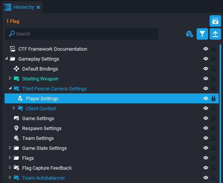
Task: Hide Game Settings using its eye icon
Action: click(206, 118)
